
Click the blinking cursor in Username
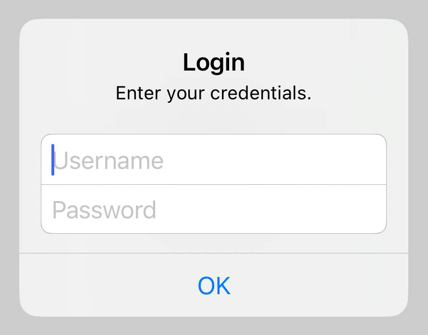click(x=53, y=160)
